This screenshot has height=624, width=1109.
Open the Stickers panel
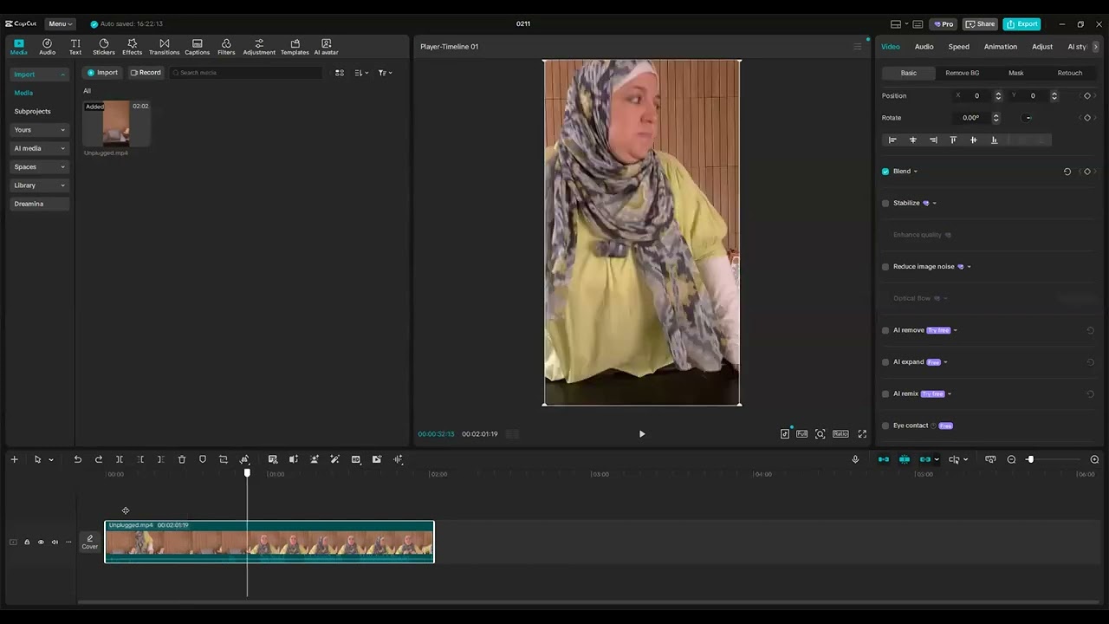click(104, 47)
